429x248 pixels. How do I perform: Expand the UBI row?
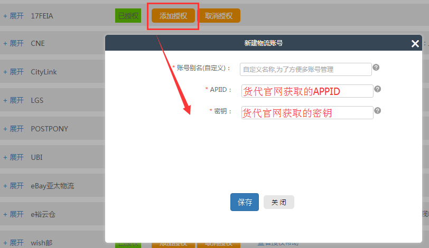tap(13, 157)
